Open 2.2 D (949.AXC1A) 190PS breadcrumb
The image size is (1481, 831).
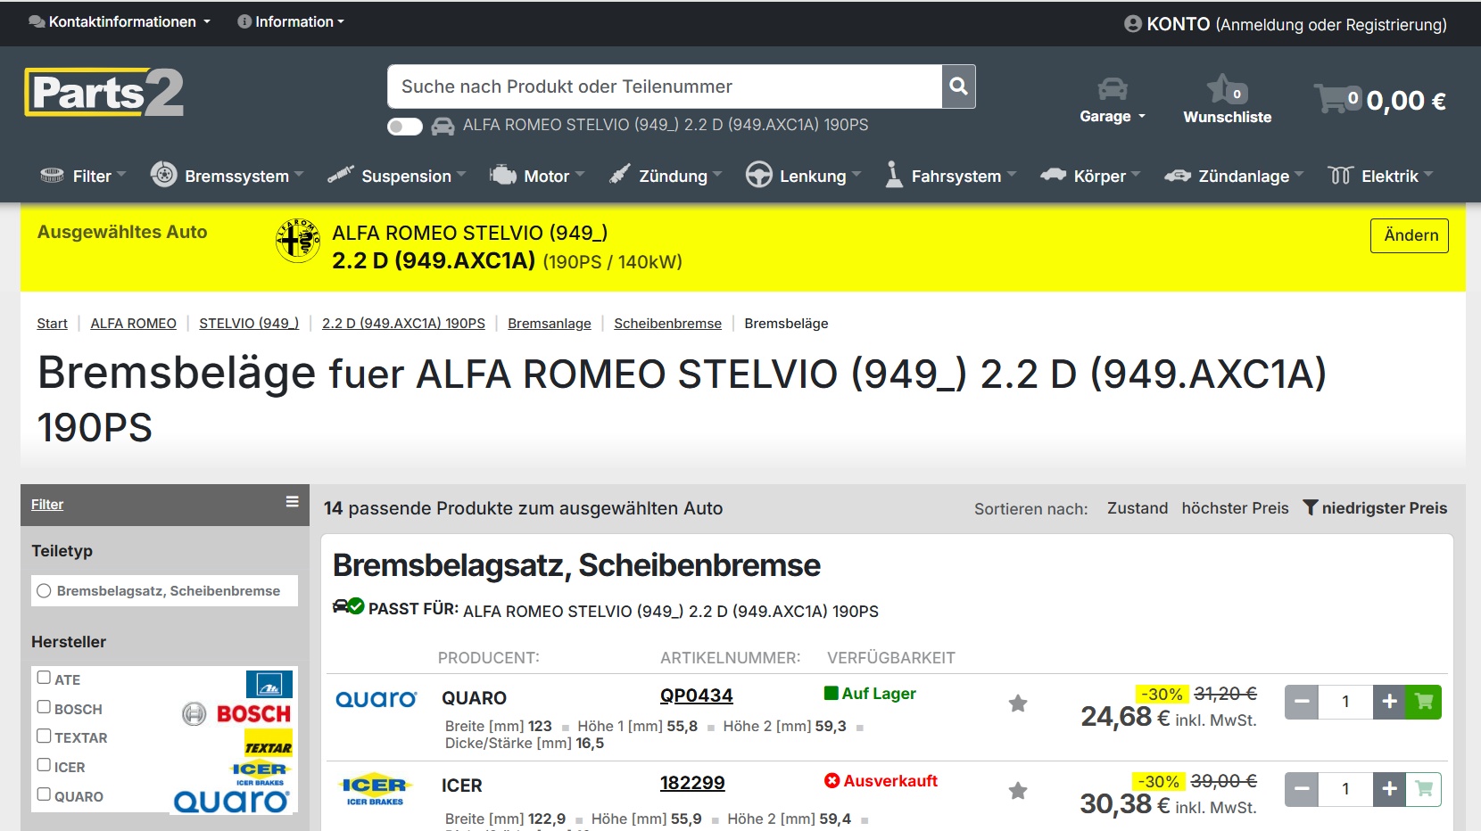pos(403,324)
